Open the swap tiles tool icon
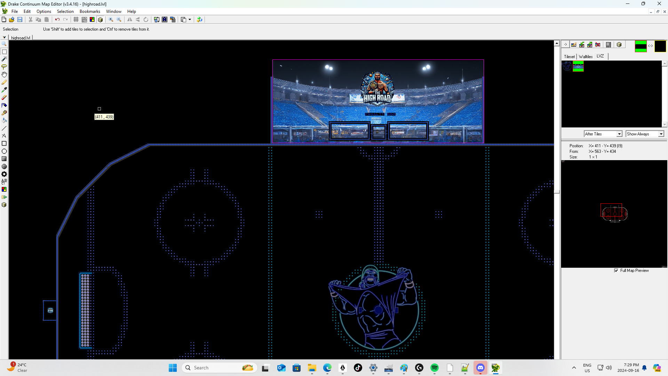The width and height of the screenshot is (668, 376). pyautogui.click(x=157, y=19)
